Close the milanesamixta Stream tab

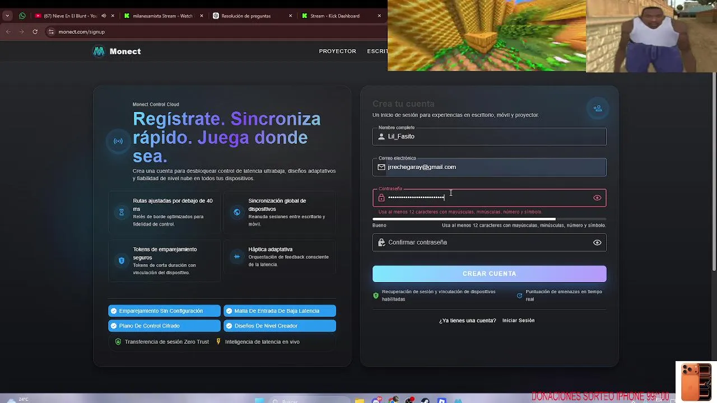click(201, 16)
